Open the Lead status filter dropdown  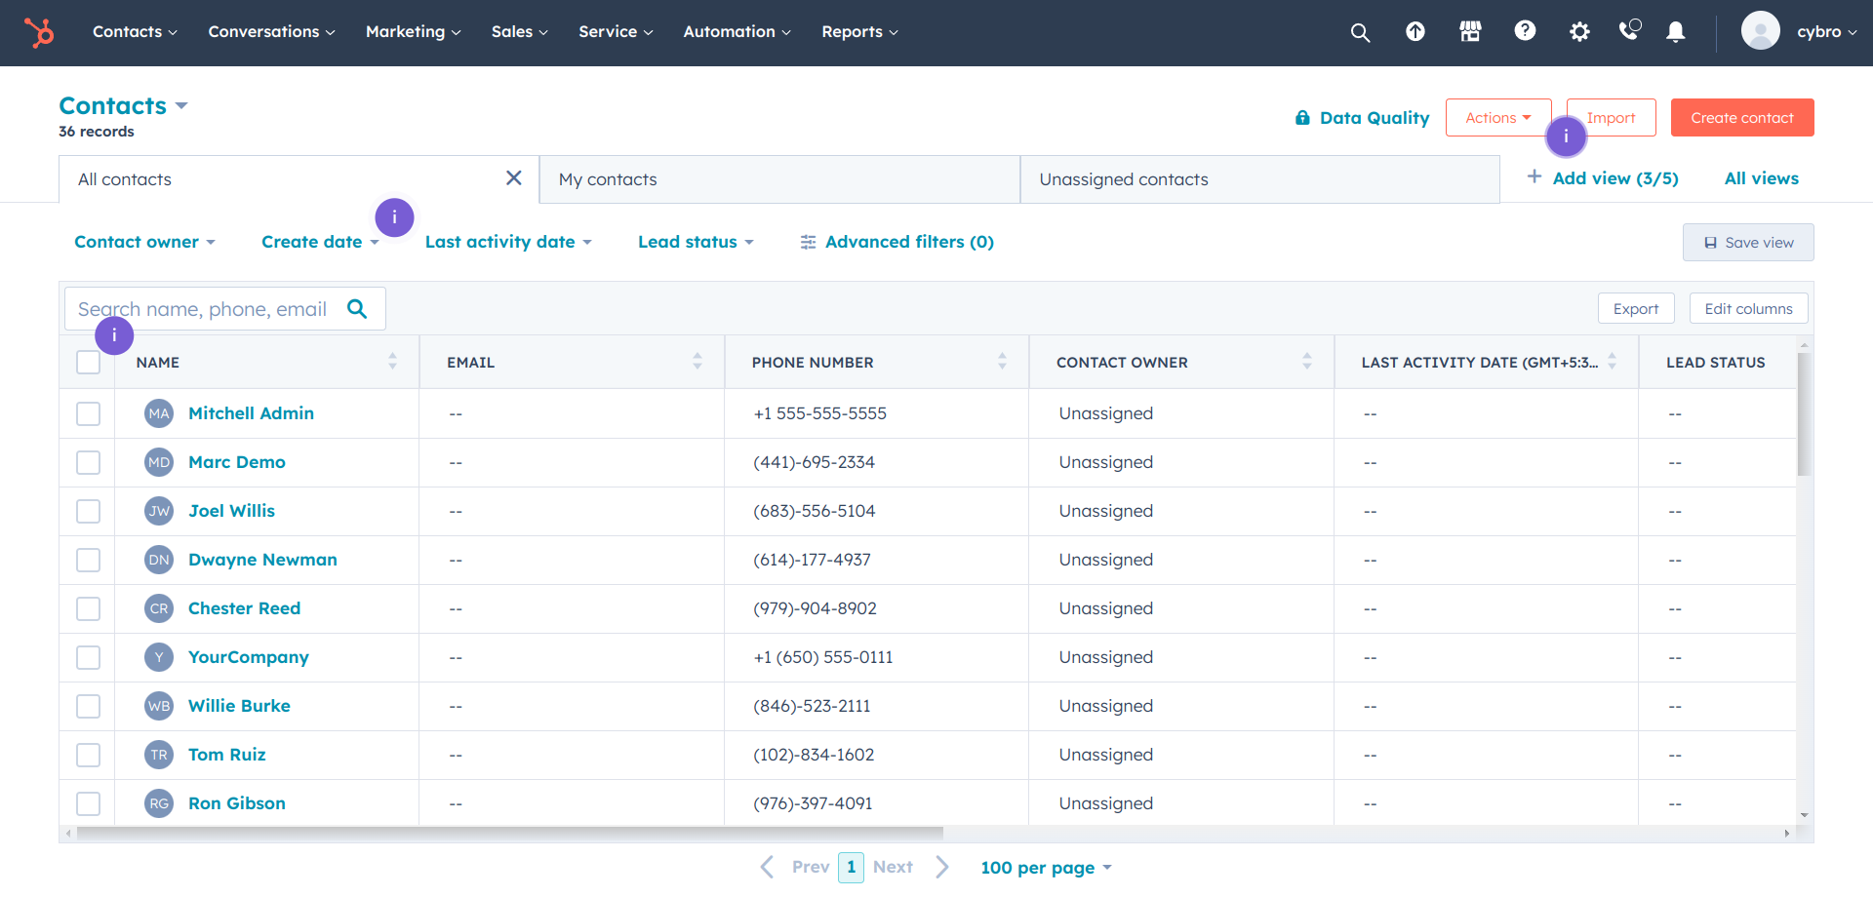[696, 242]
